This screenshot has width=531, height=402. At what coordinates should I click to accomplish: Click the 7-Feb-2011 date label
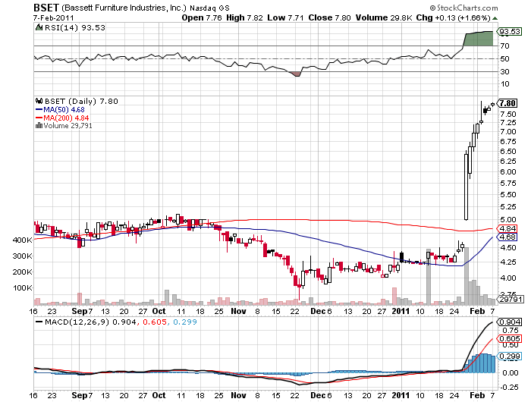click(53, 17)
